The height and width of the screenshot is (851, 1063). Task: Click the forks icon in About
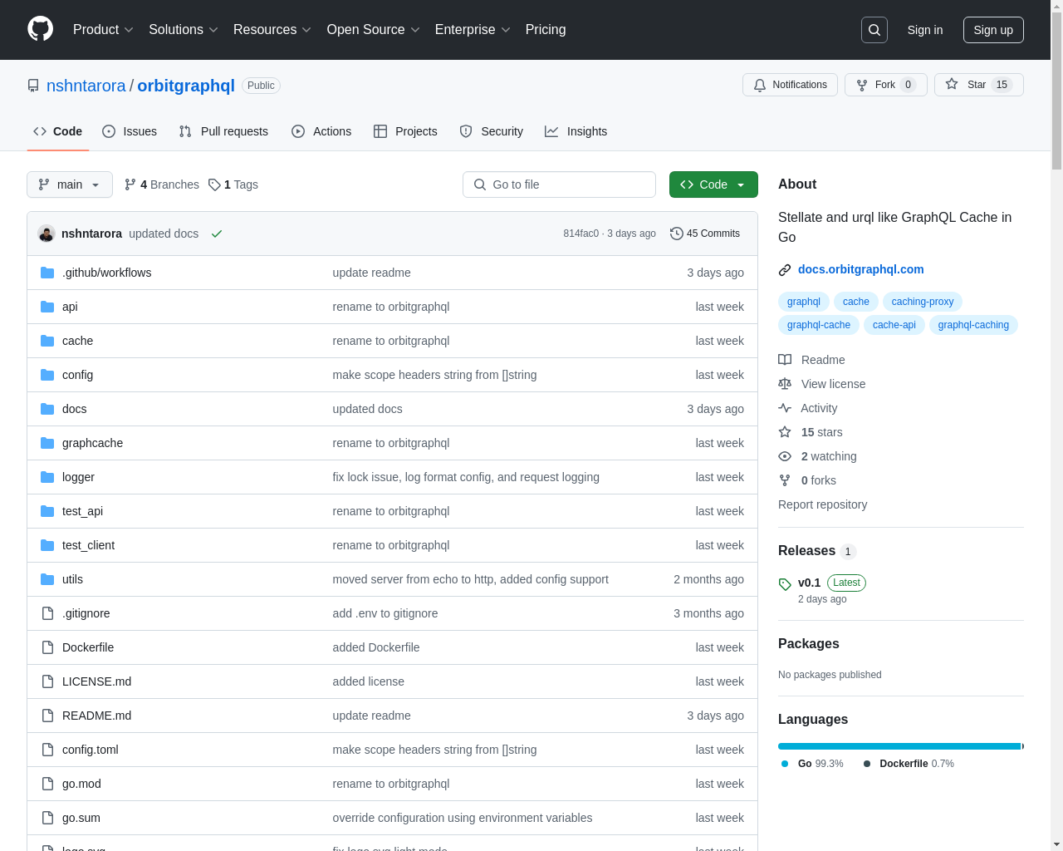[785, 480]
